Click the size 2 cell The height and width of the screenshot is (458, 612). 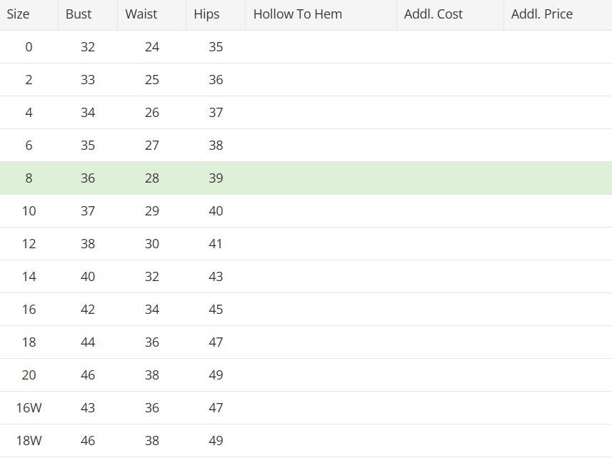29,80
